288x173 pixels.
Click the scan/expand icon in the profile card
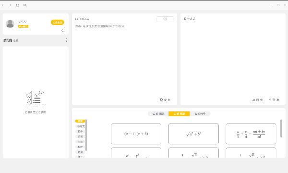[63, 30]
